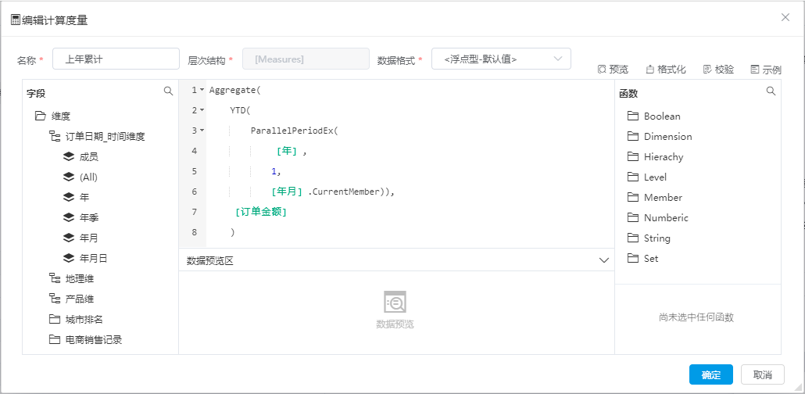Click the 地理维 tree row label

(x=80, y=278)
